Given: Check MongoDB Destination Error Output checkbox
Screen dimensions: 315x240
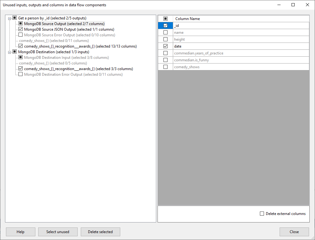Looking at the screenshot, I should pyautogui.click(x=20, y=74).
